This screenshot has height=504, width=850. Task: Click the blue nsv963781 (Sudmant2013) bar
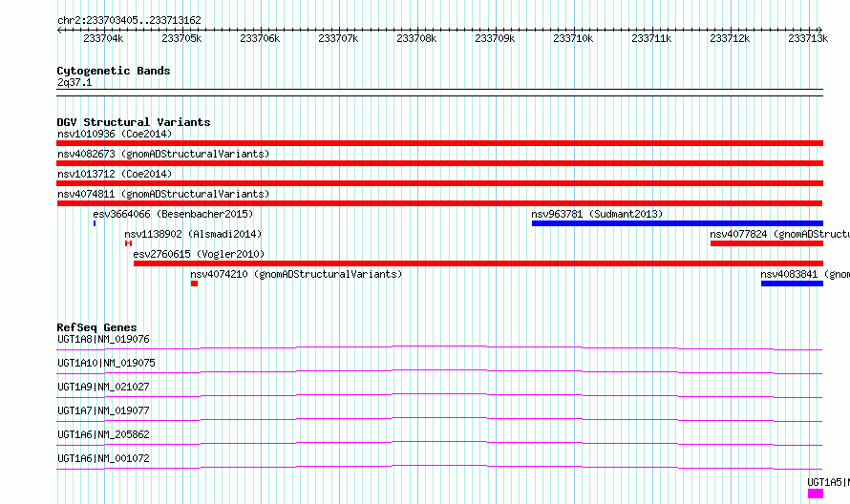[677, 223]
